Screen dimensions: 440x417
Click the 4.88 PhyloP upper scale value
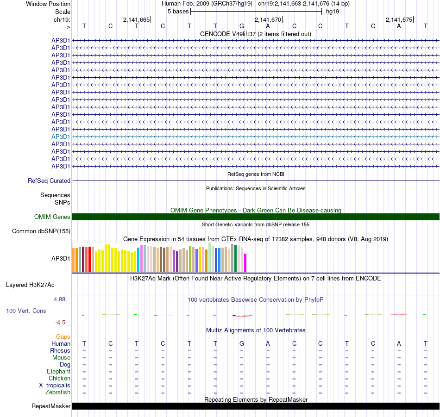tap(59, 299)
